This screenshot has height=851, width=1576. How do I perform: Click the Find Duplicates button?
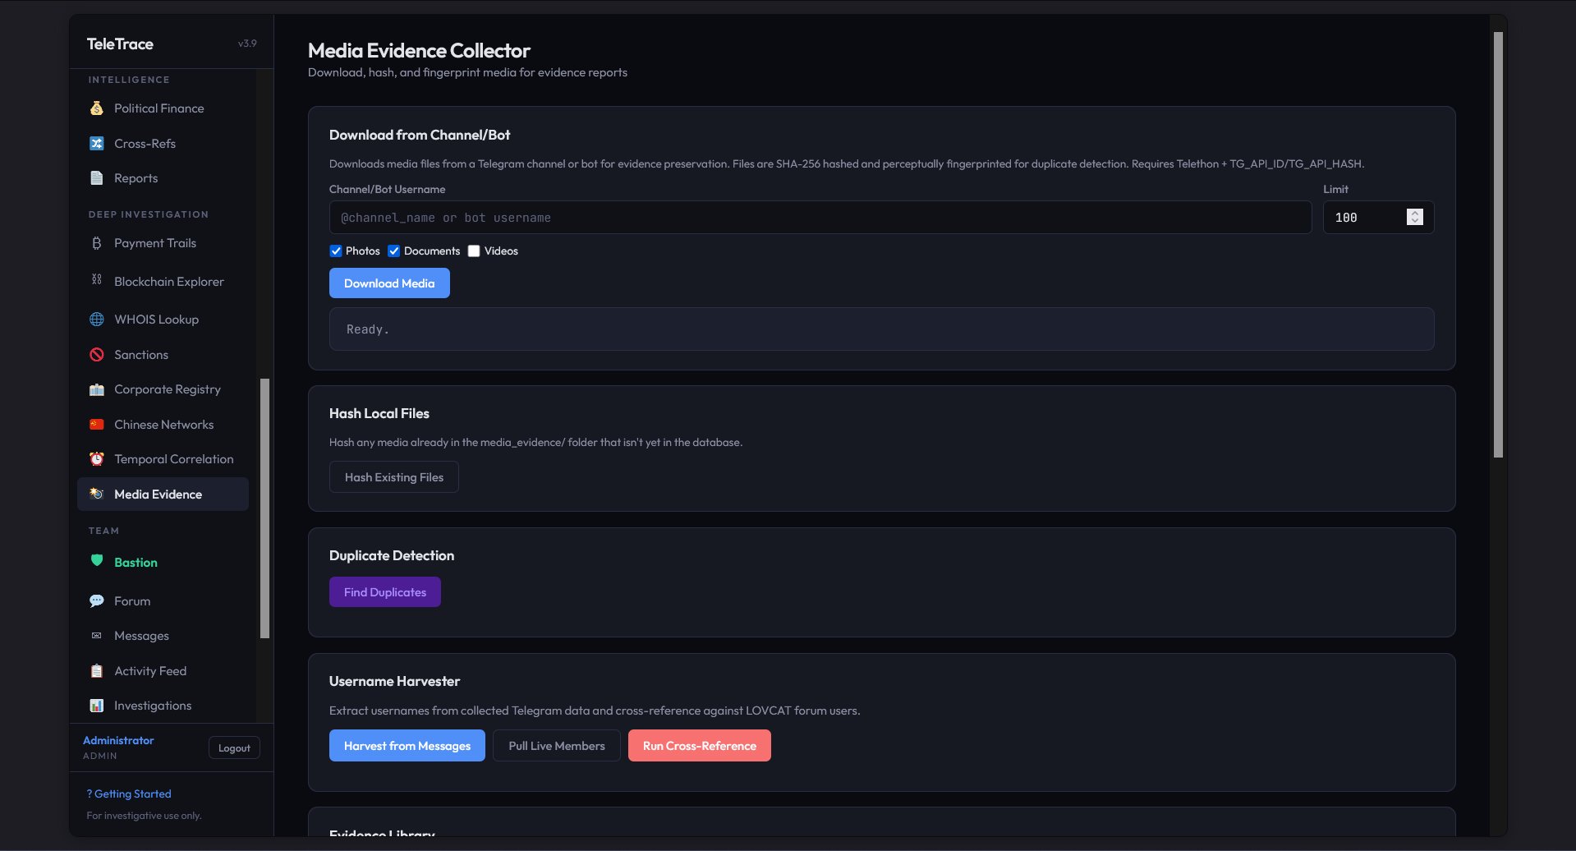384,592
